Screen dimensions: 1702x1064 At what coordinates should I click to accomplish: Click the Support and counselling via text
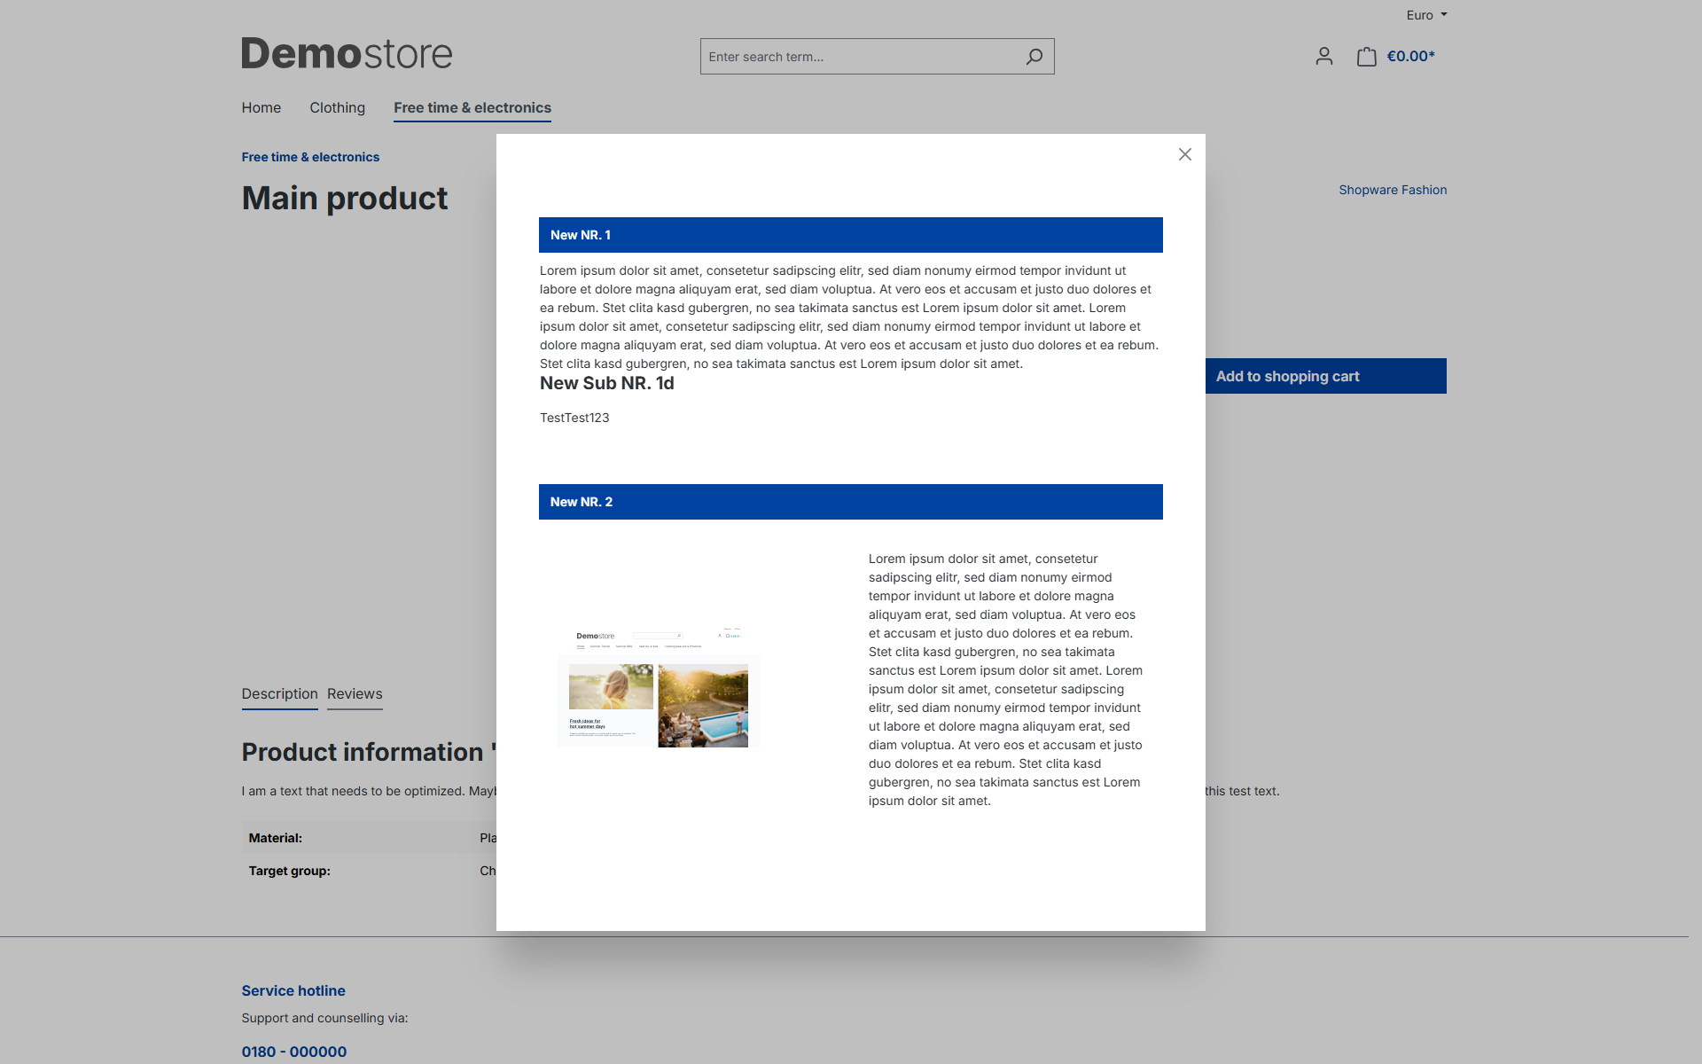pos(324,1018)
